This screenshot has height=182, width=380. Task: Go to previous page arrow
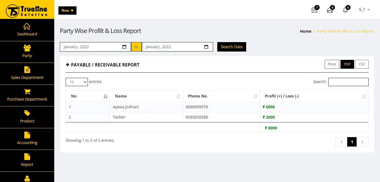pyautogui.click(x=341, y=142)
